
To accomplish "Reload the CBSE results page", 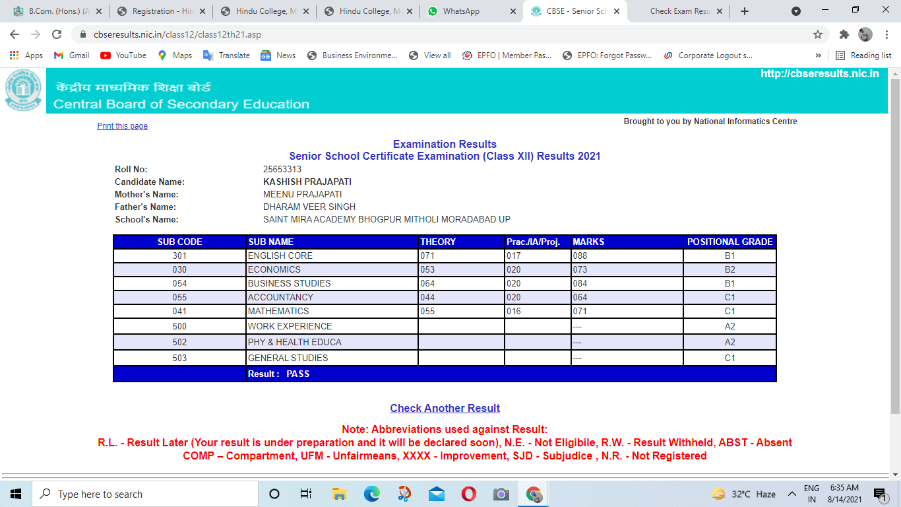I will [57, 34].
